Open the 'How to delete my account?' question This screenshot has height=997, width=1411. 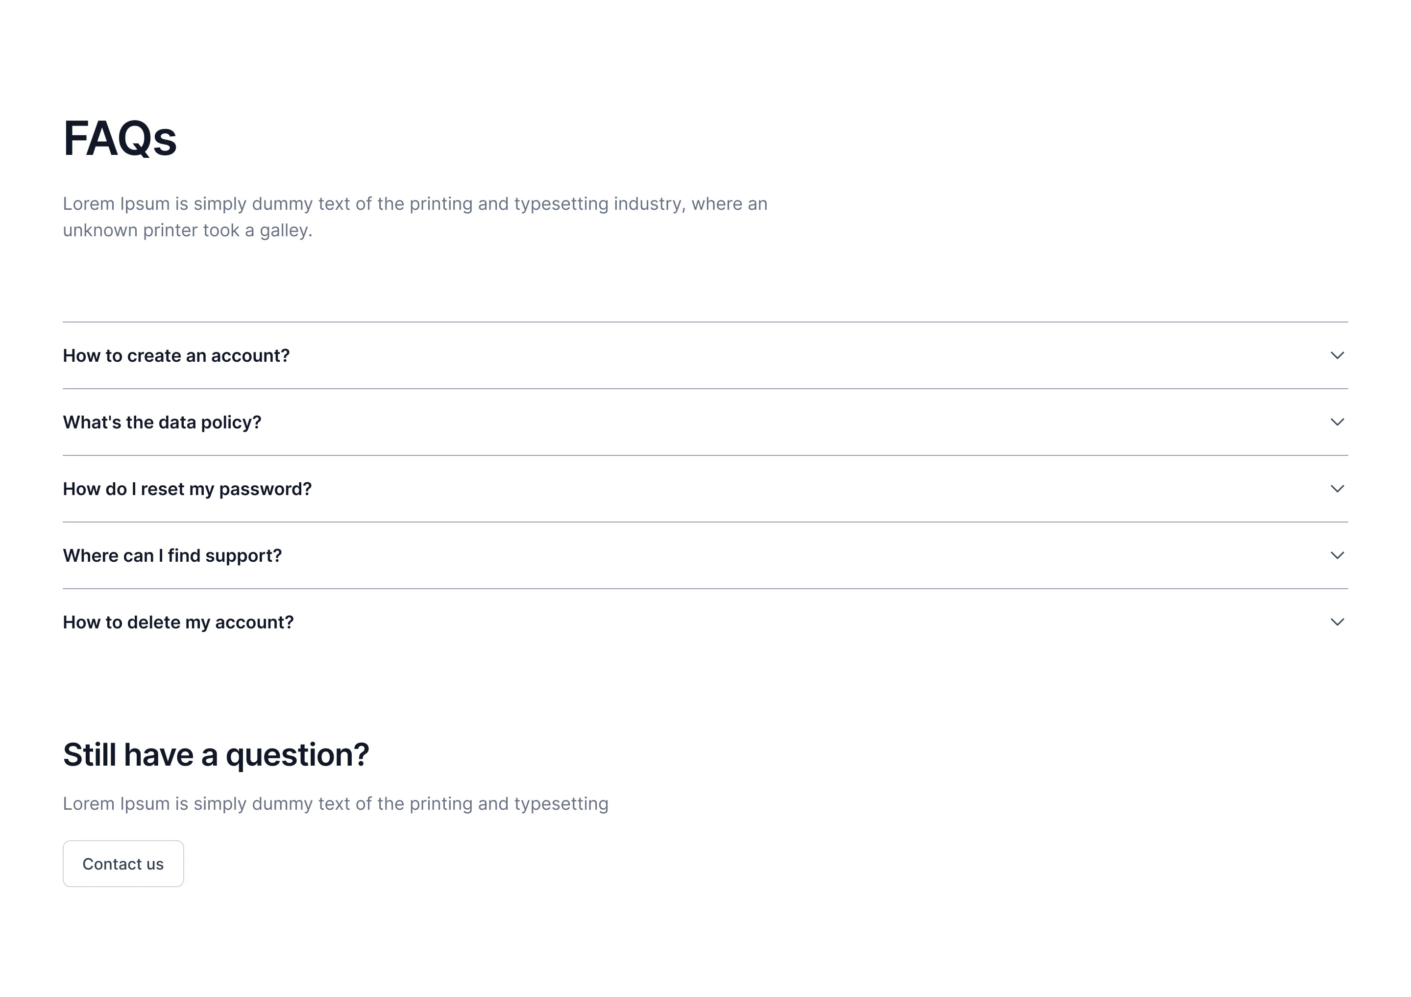178,622
